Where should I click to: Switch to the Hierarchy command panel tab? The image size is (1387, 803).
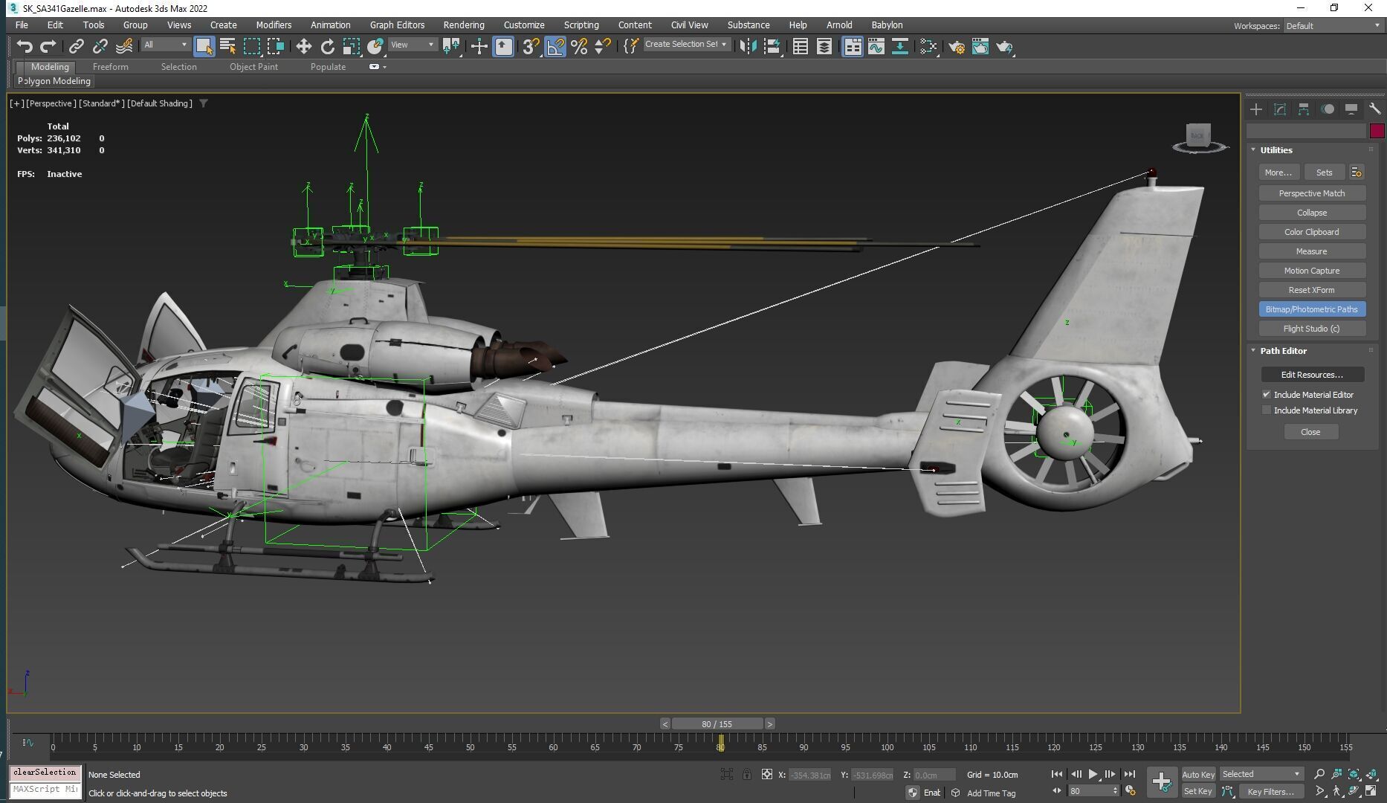point(1304,109)
